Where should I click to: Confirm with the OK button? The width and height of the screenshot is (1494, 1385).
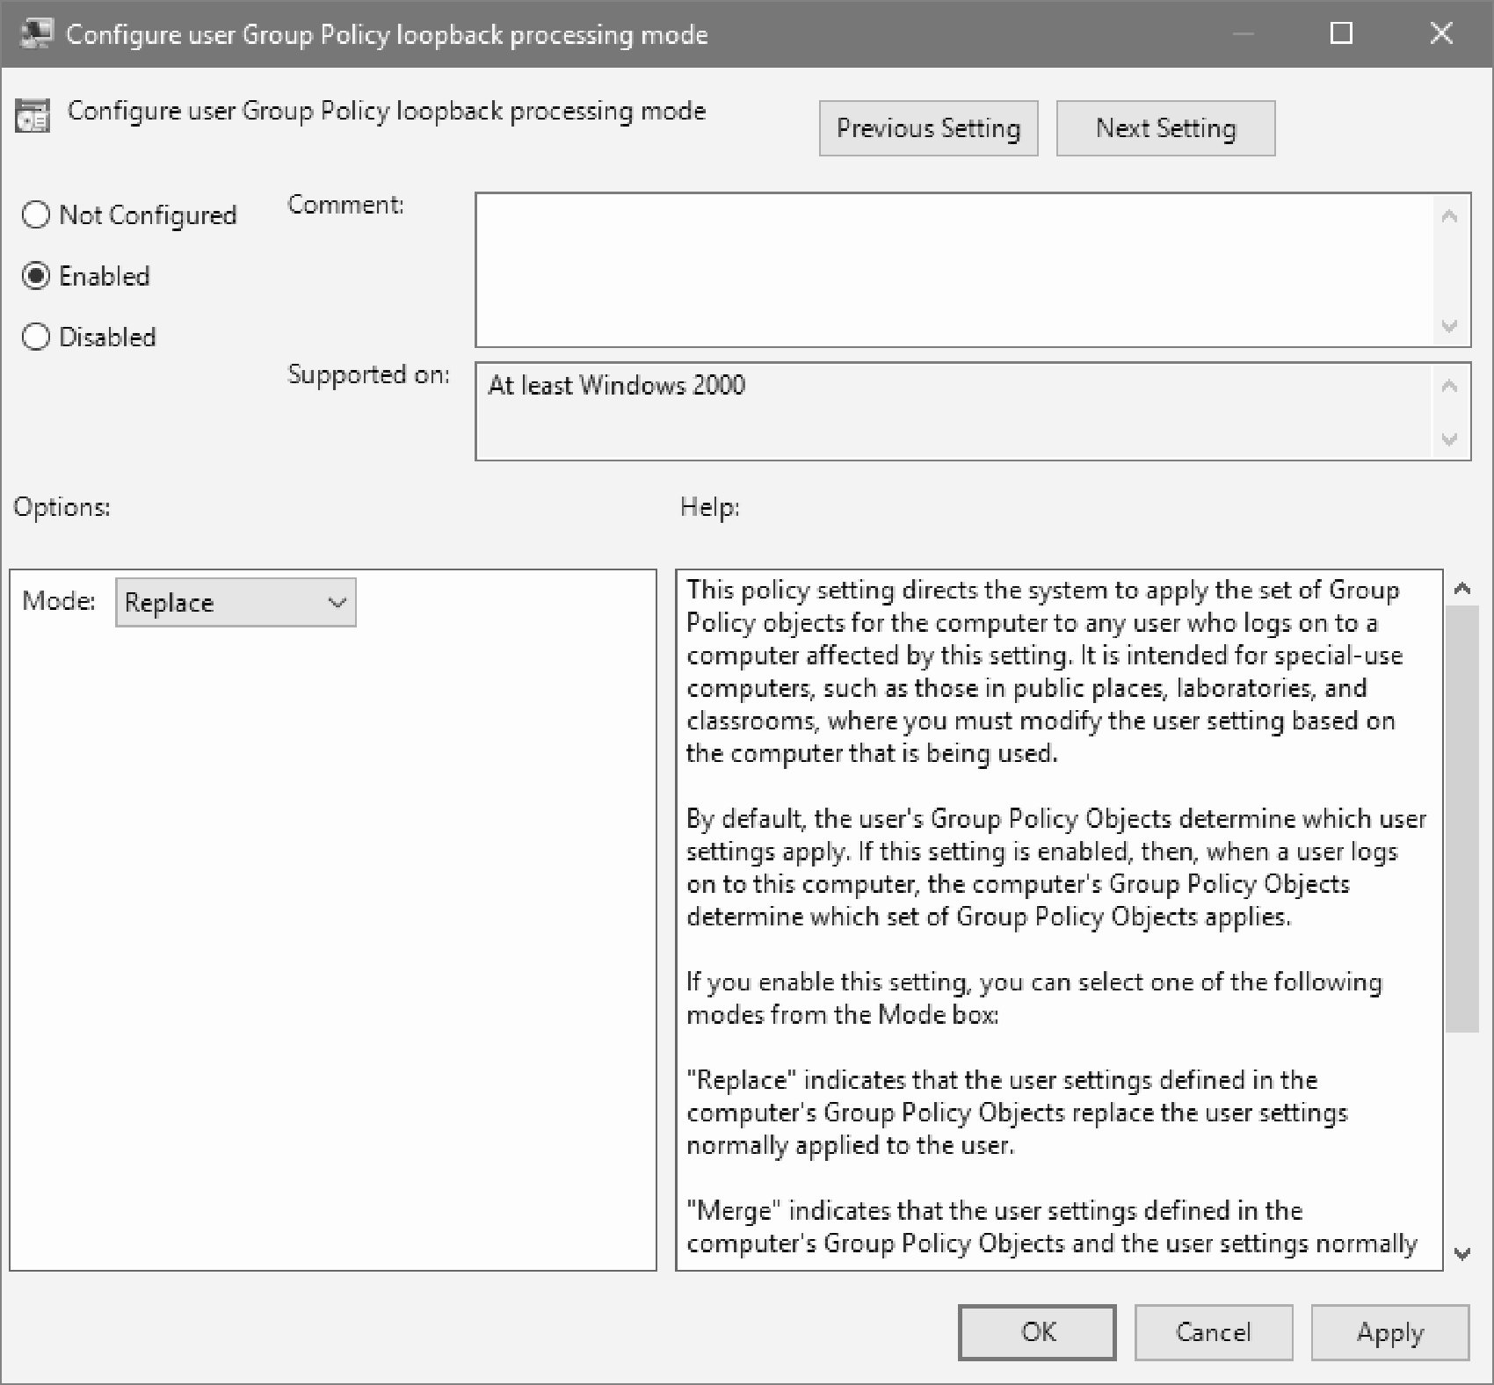(1037, 1332)
